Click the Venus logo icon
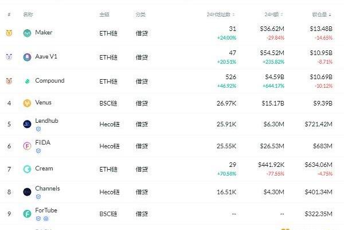This screenshot has height=230, width=344. (x=27, y=103)
